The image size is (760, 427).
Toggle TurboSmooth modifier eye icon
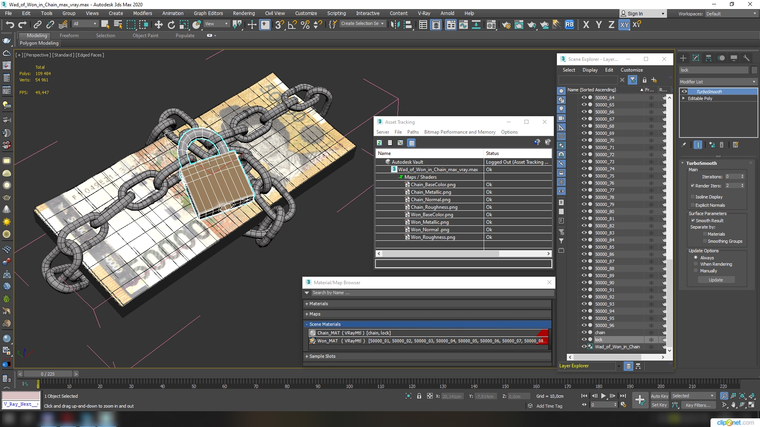coord(684,91)
